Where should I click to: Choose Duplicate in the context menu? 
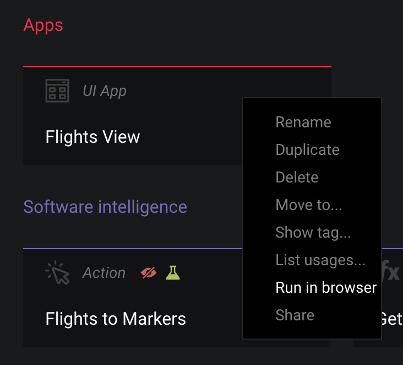coord(307,150)
